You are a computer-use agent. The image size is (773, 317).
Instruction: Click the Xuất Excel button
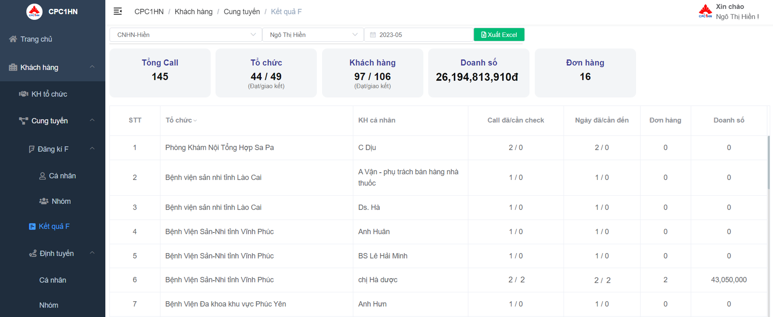click(x=499, y=35)
